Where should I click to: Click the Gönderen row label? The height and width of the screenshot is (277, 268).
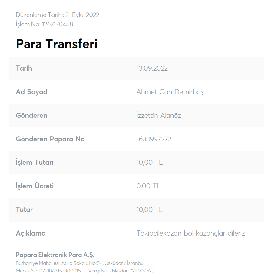click(x=31, y=115)
